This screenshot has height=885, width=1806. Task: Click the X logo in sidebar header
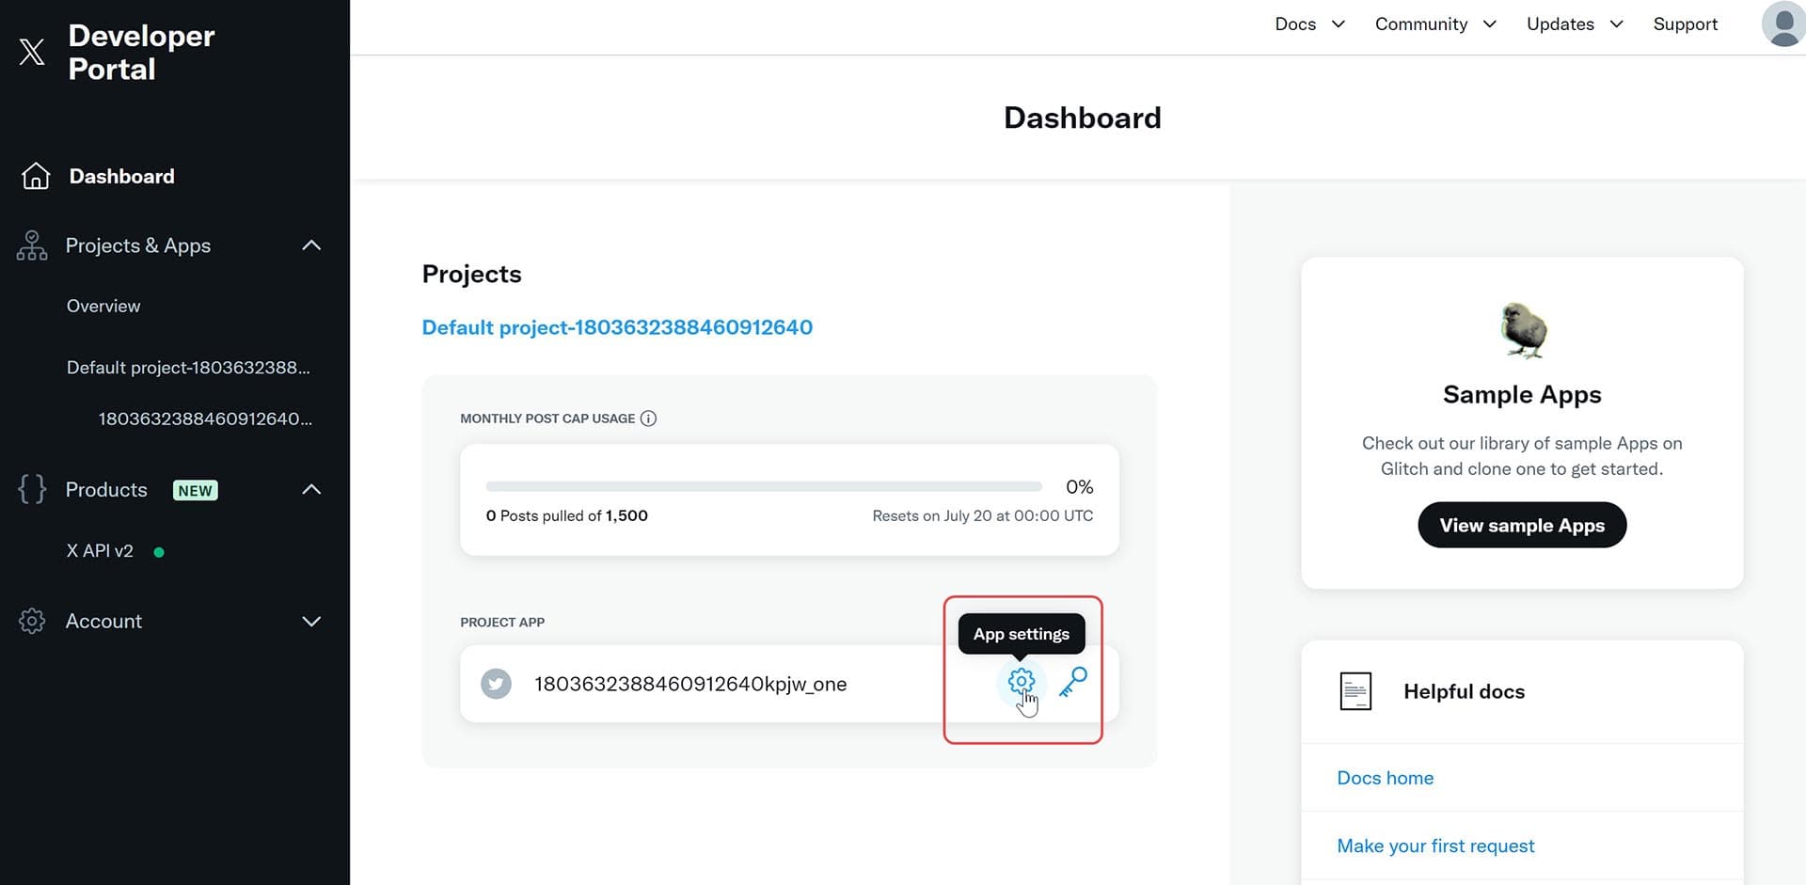[32, 52]
